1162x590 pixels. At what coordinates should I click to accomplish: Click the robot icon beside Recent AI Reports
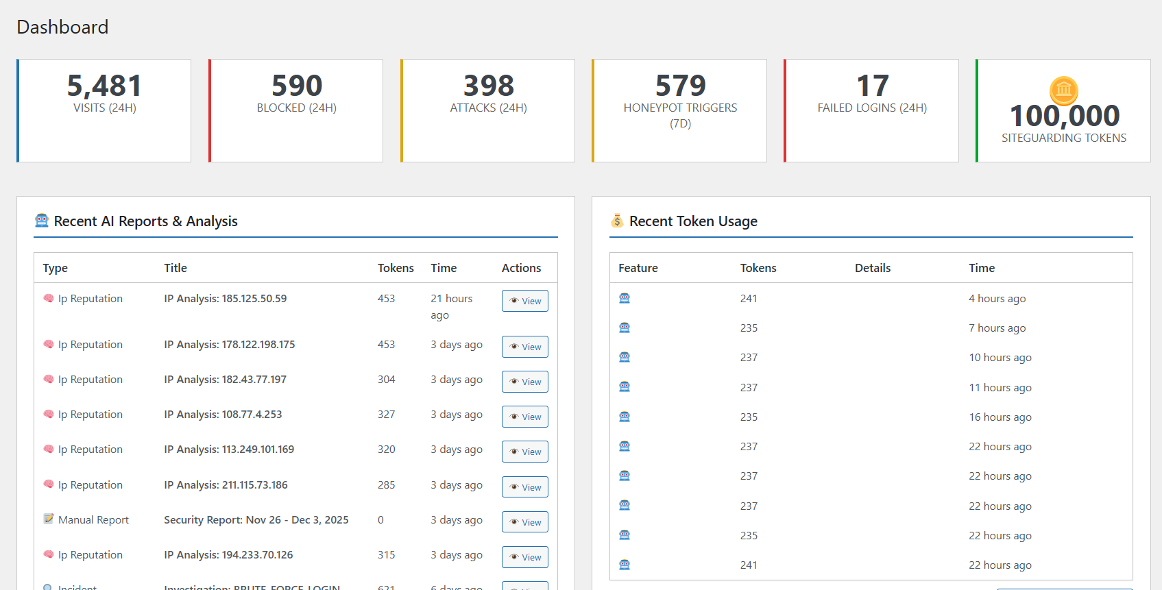[x=42, y=221]
